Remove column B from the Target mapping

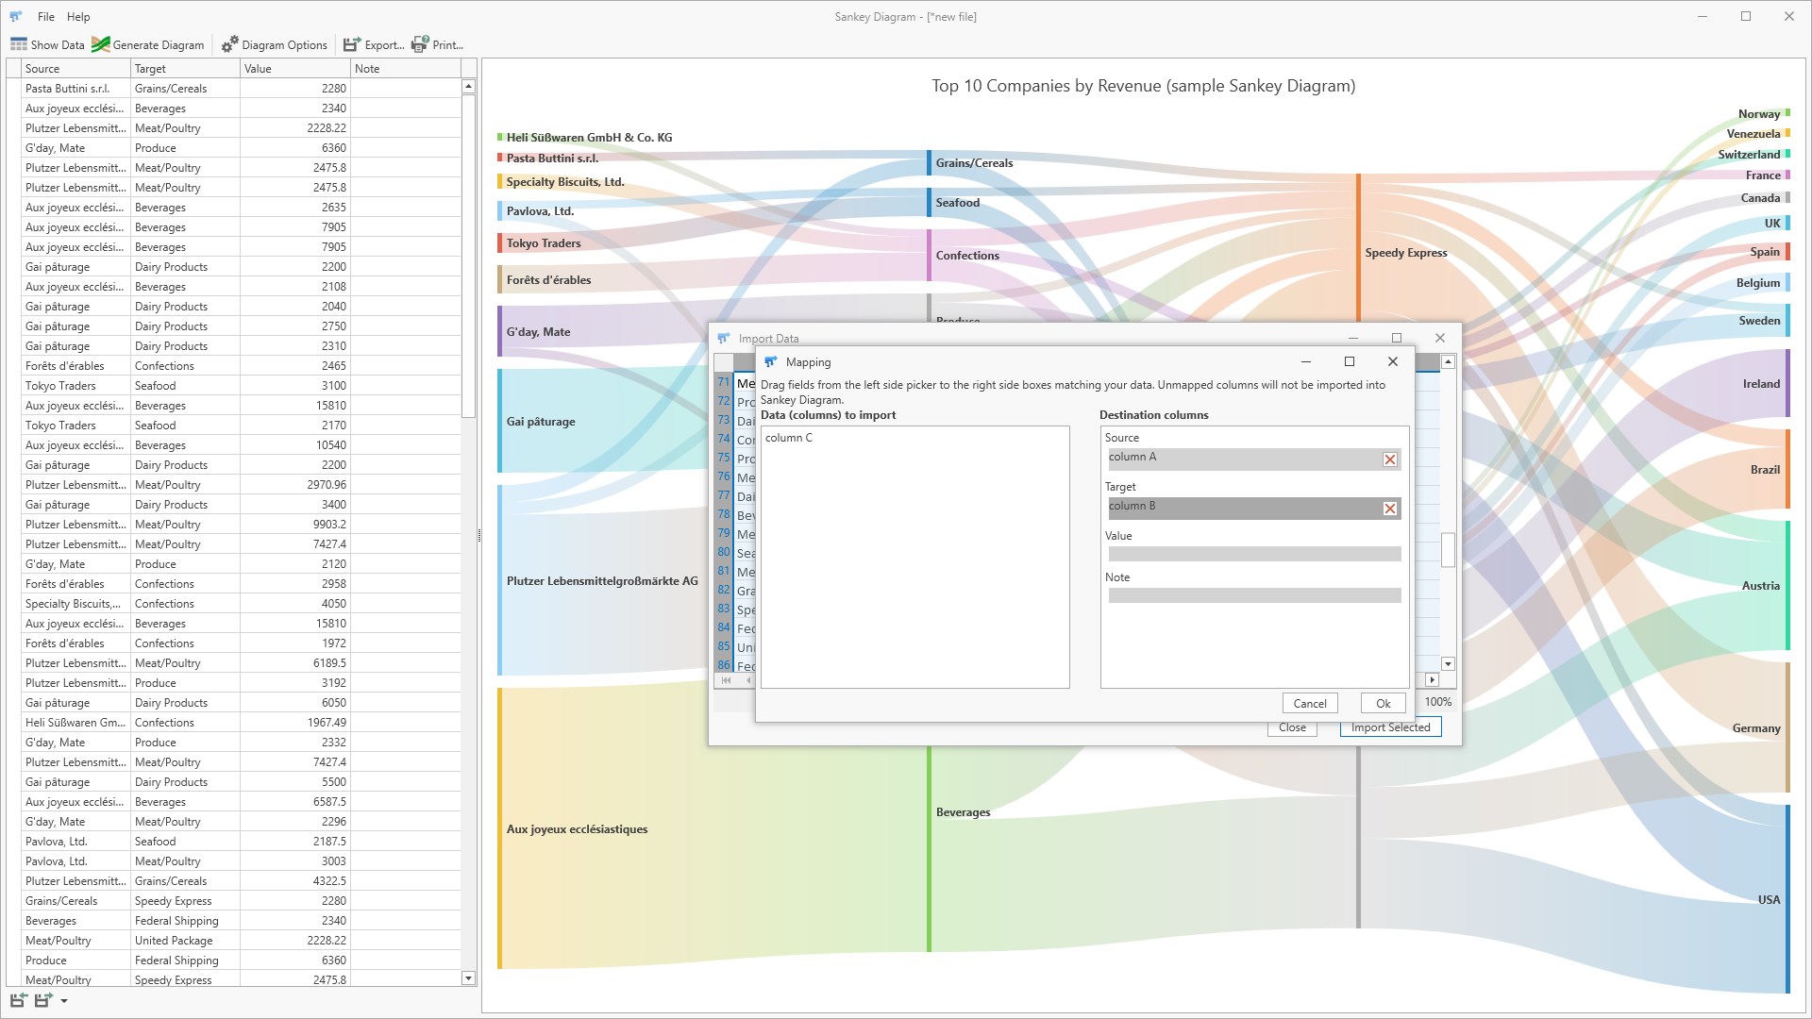[1389, 509]
